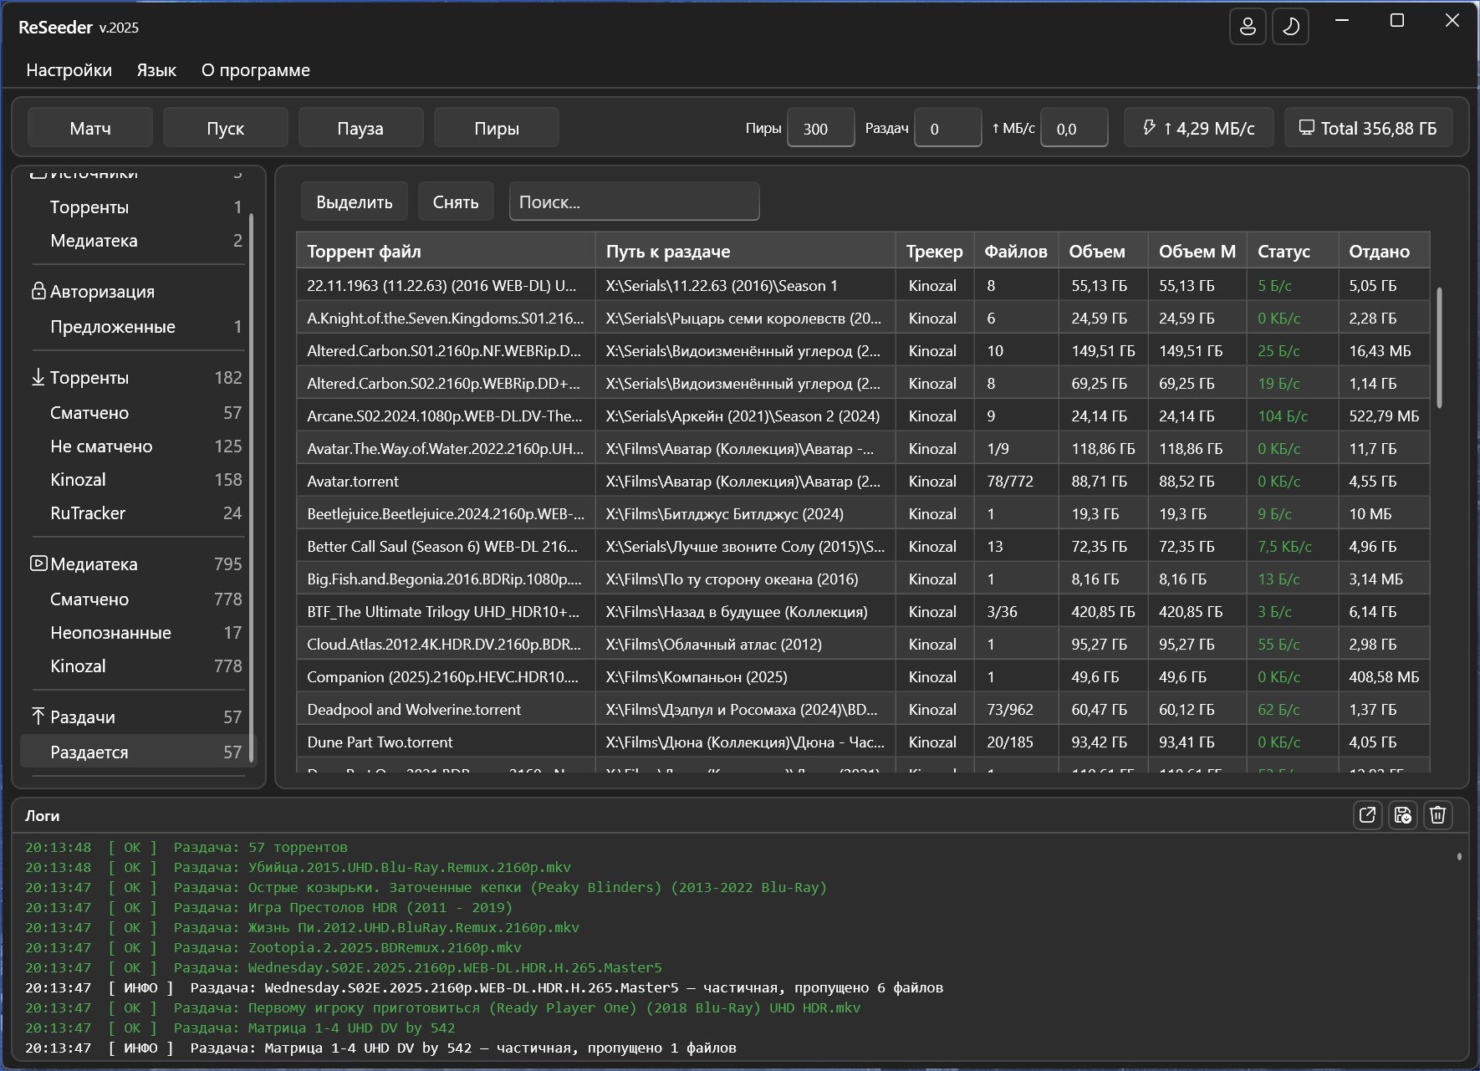Click the save logs icon
This screenshot has width=1480, height=1071.
[1402, 815]
